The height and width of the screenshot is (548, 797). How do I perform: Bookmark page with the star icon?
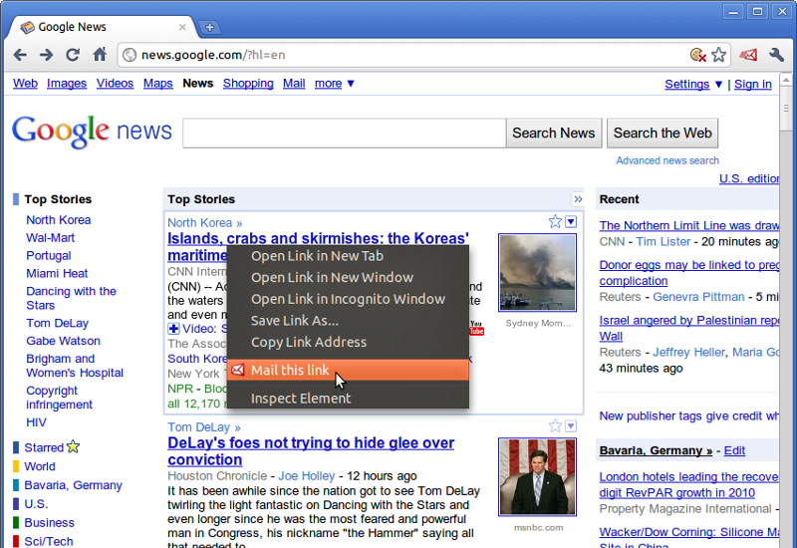(x=718, y=55)
